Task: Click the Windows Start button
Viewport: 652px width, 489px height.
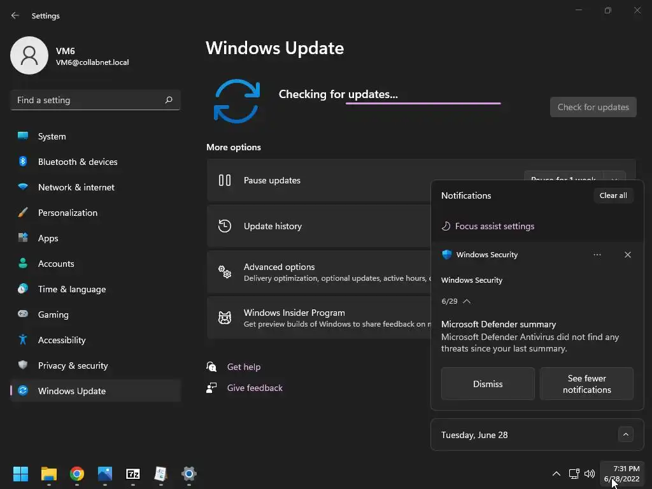Action: point(20,474)
